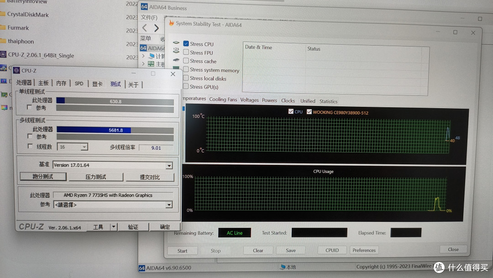This screenshot has height=278, width=493.
Task: Open the 文件(F) menu in AIDA64
Action: click(x=149, y=17)
